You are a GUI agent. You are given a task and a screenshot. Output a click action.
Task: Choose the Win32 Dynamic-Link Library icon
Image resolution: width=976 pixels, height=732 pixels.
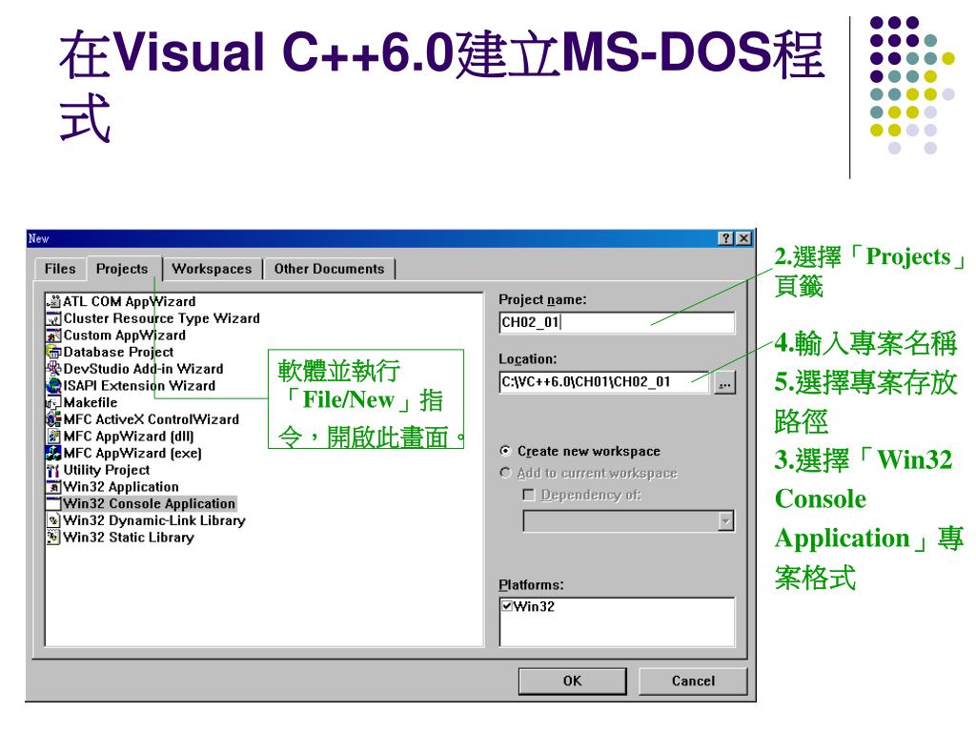coord(54,520)
